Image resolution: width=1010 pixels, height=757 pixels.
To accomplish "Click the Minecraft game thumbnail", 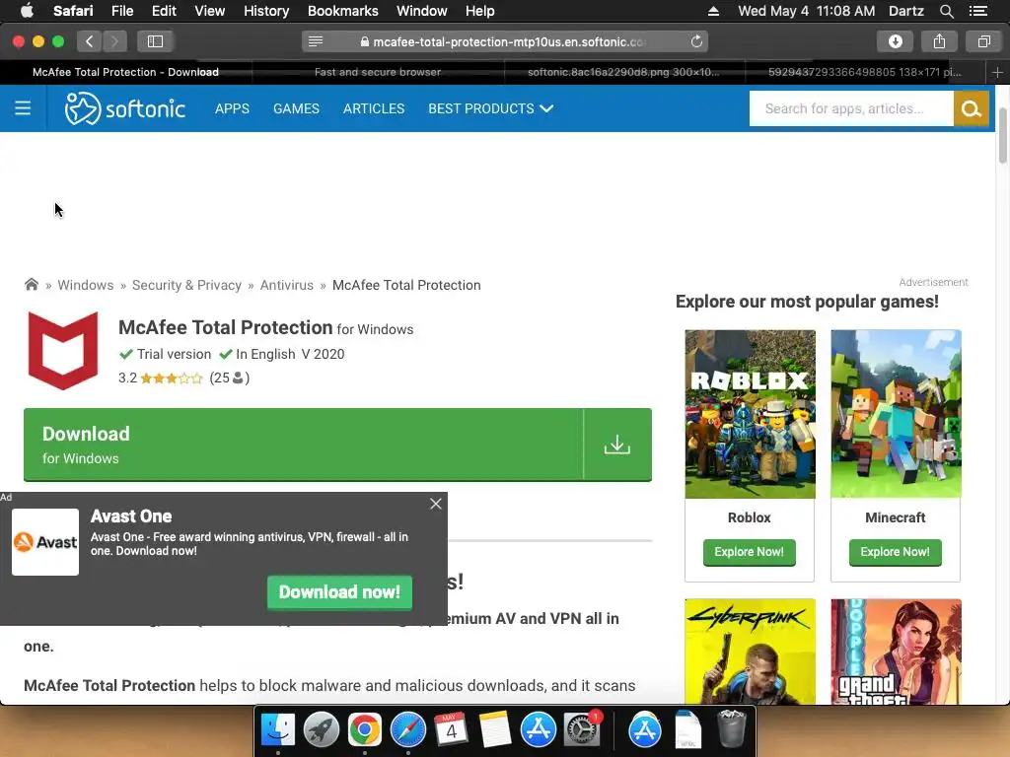I will [x=896, y=414].
